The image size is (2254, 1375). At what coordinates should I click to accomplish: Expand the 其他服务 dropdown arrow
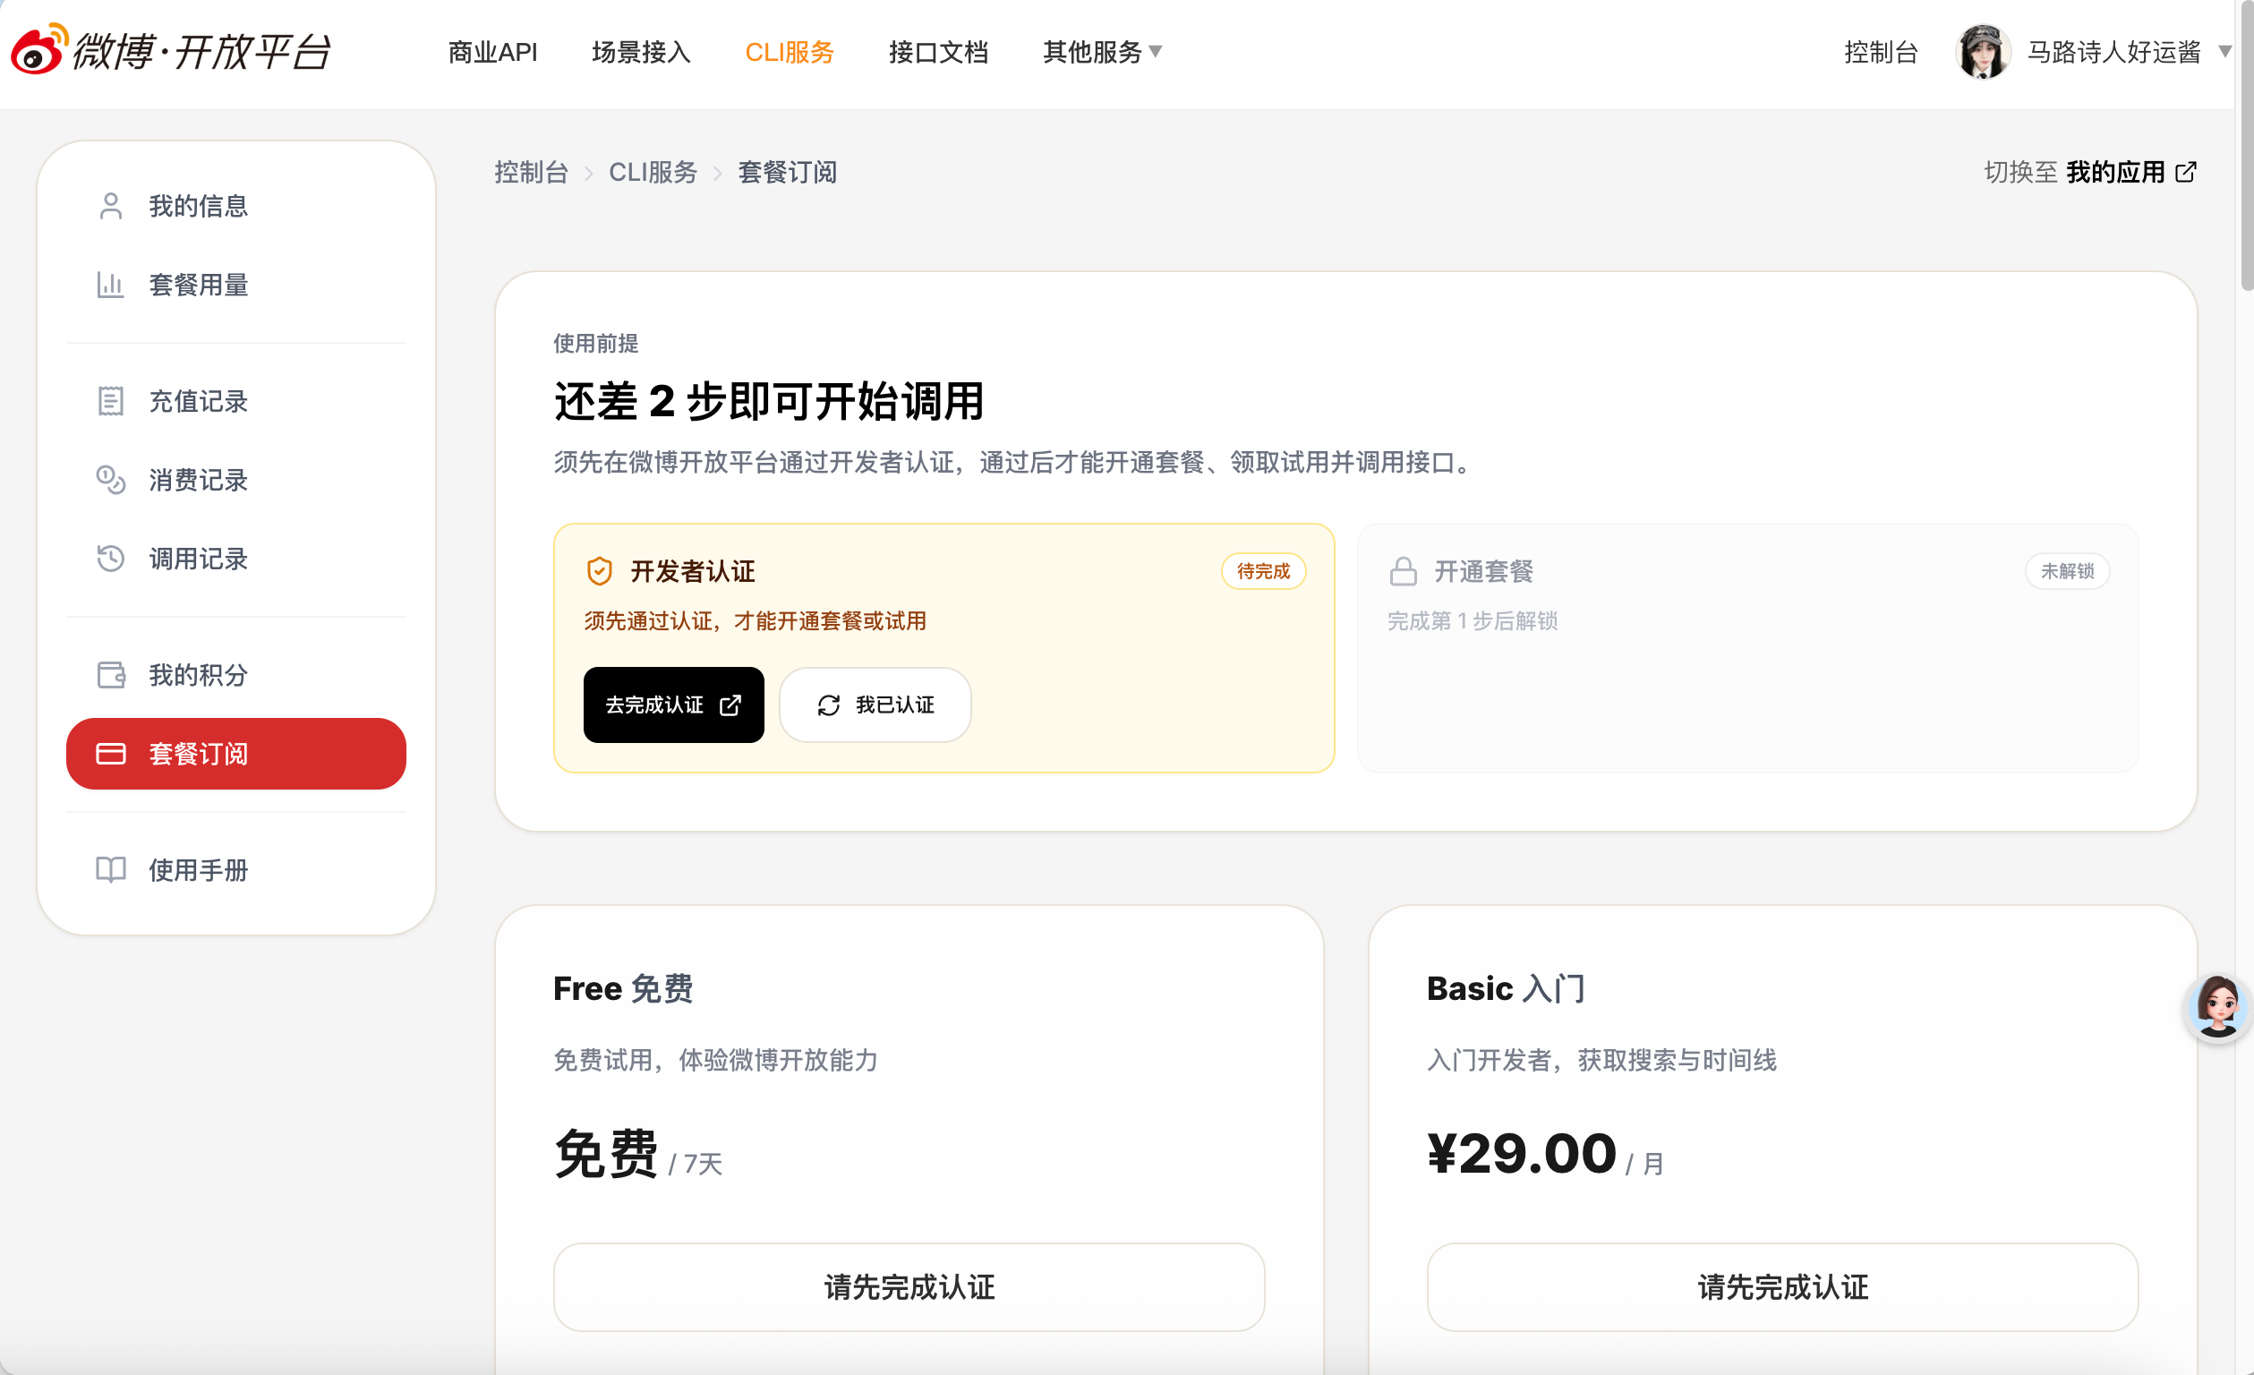(x=1156, y=51)
